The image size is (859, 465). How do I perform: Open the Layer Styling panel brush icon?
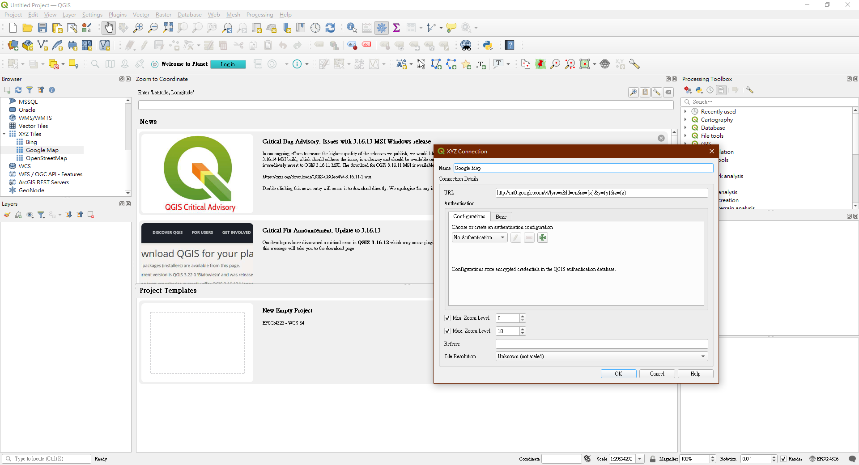(7, 215)
